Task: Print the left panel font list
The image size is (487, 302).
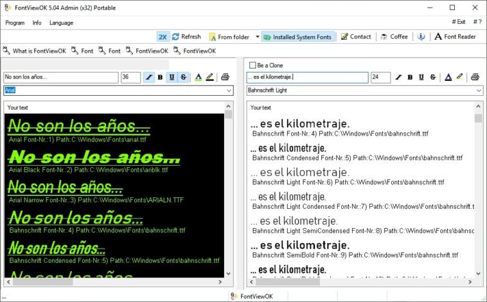Action: coord(225,77)
